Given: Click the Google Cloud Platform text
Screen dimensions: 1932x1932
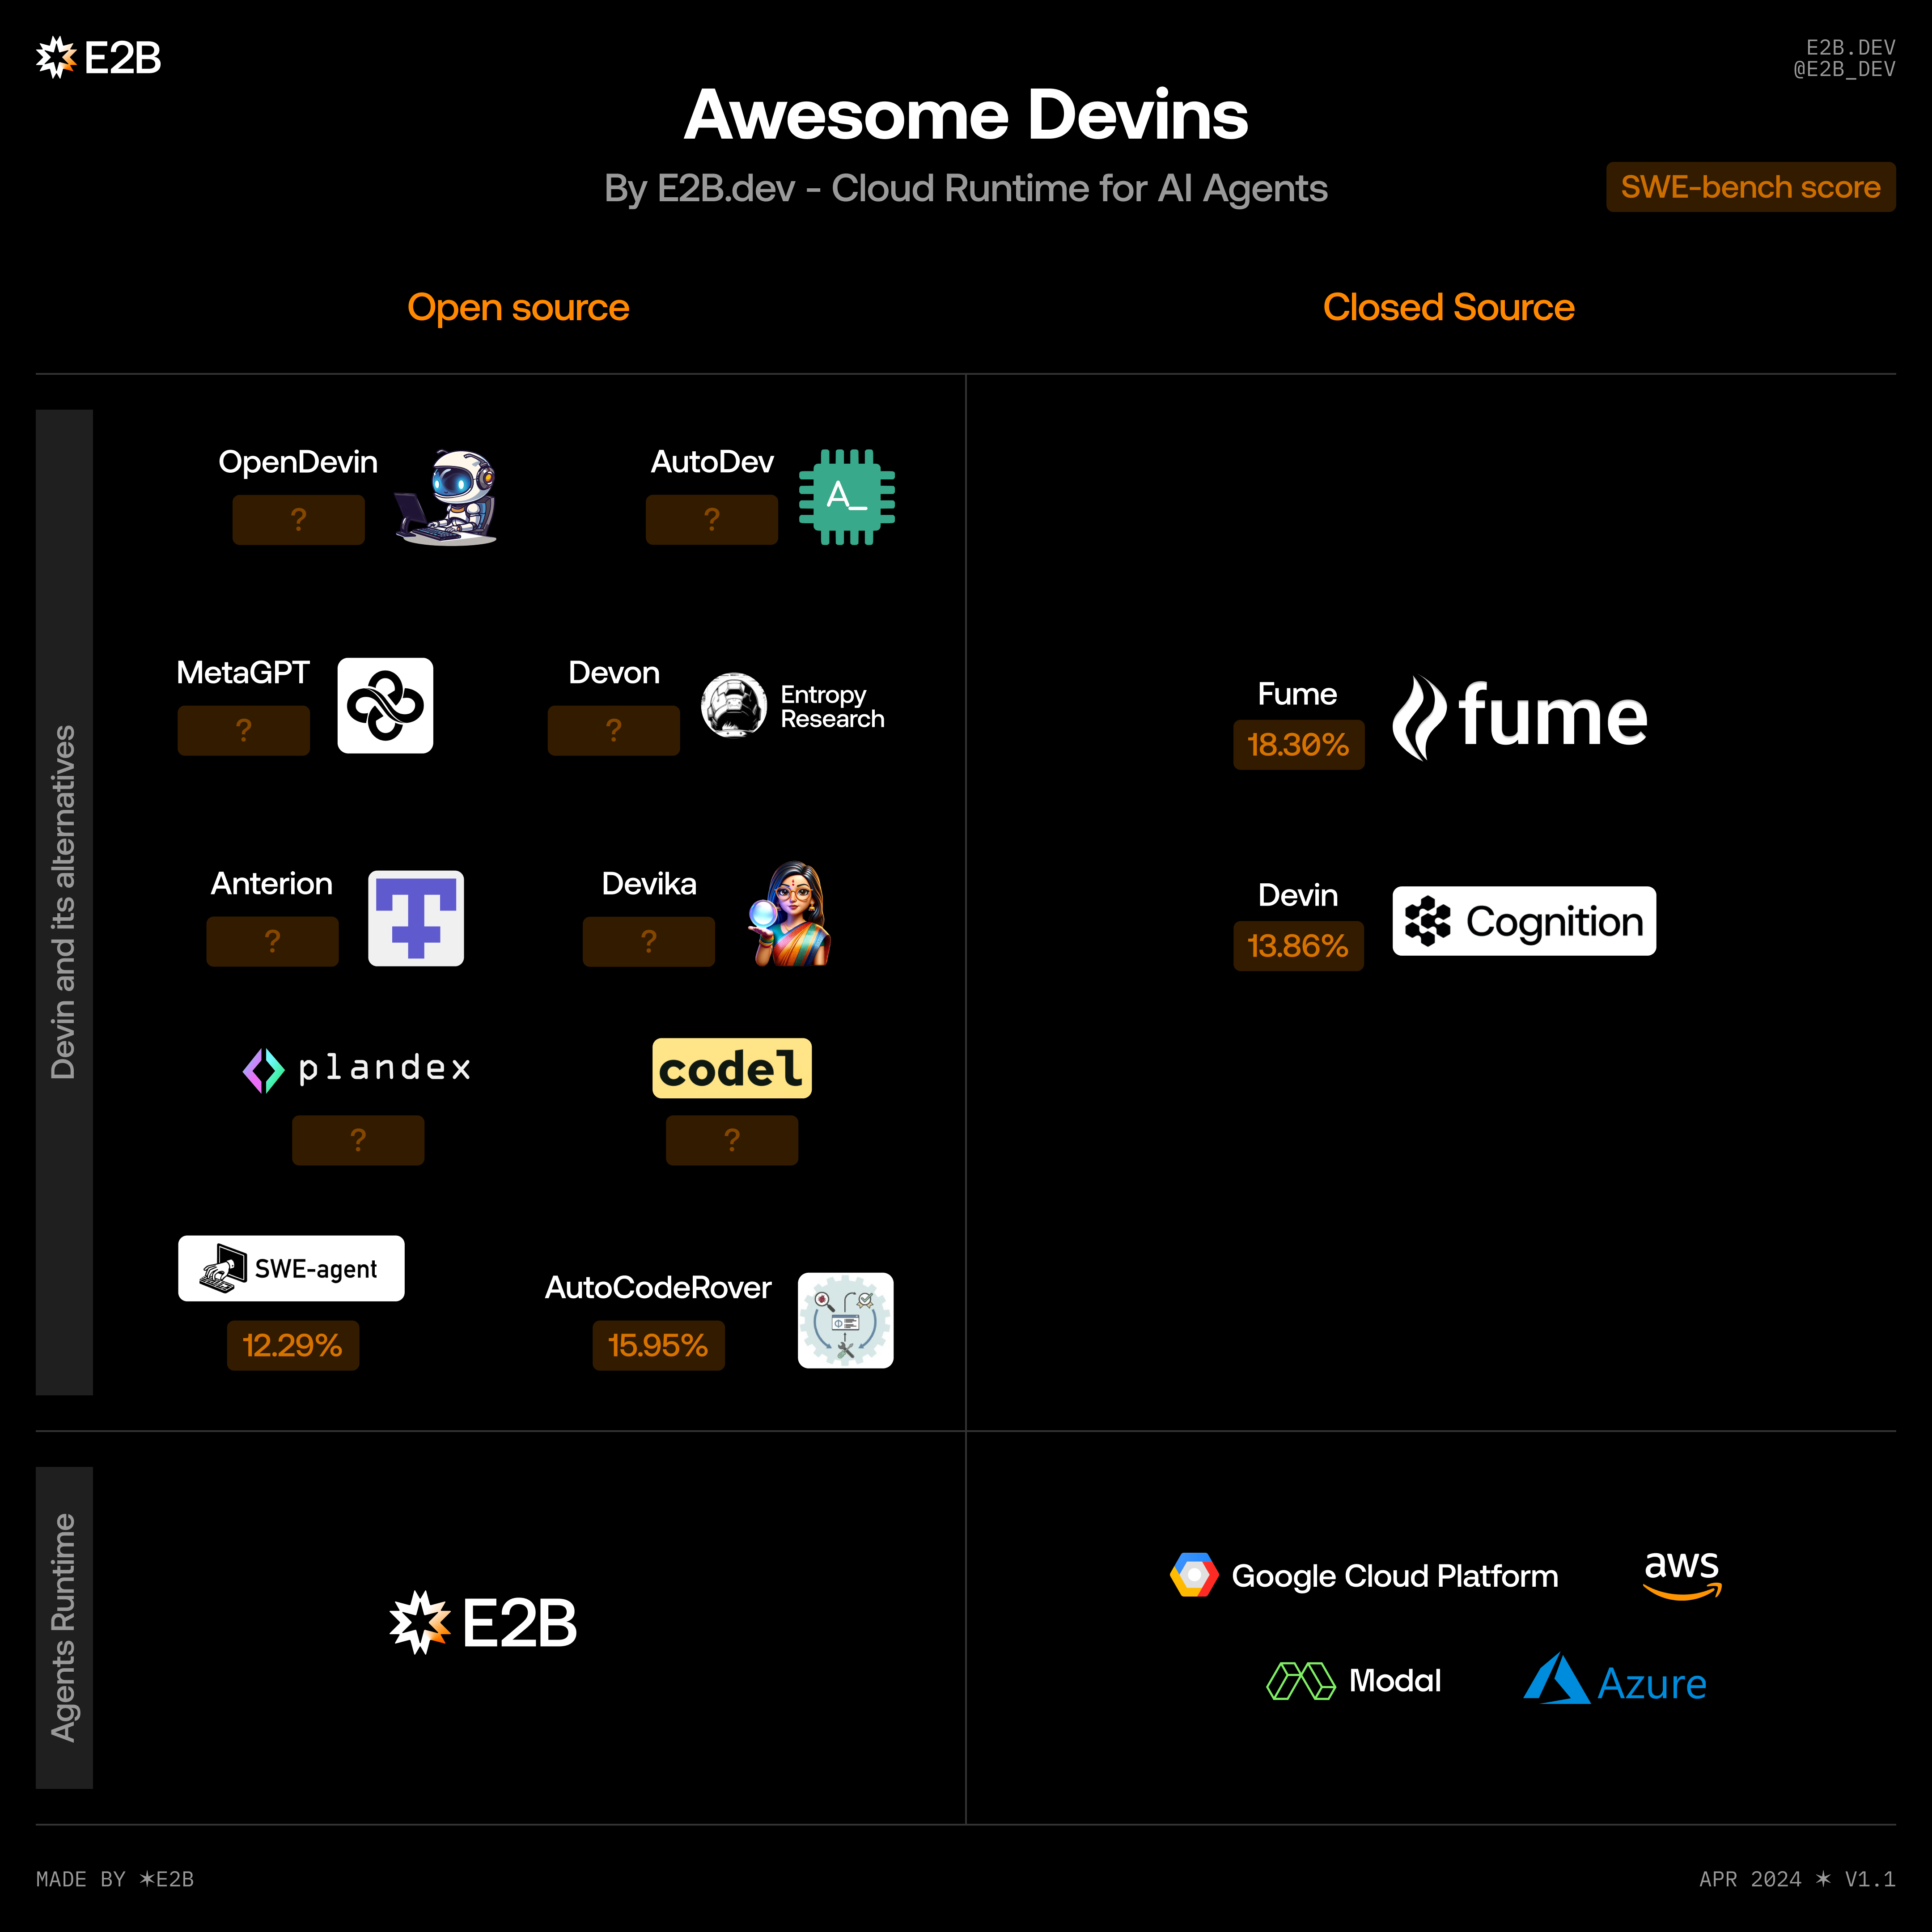Looking at the screenshot, I should click(x=1395, y=1577).
